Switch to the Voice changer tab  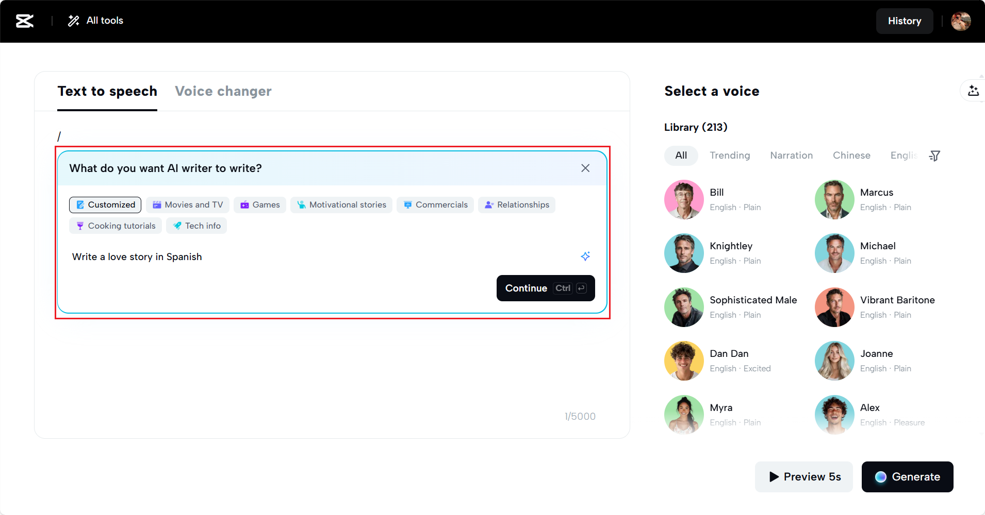click(223, 91)
